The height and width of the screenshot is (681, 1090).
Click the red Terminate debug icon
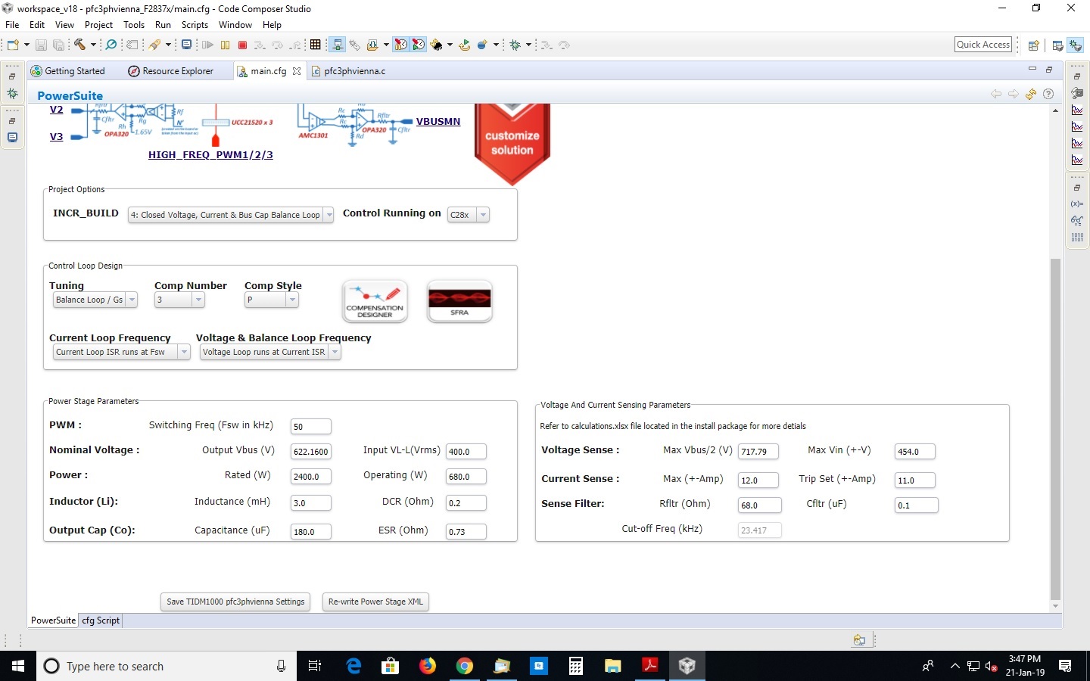pyautogui.click(x=242, y=45)
